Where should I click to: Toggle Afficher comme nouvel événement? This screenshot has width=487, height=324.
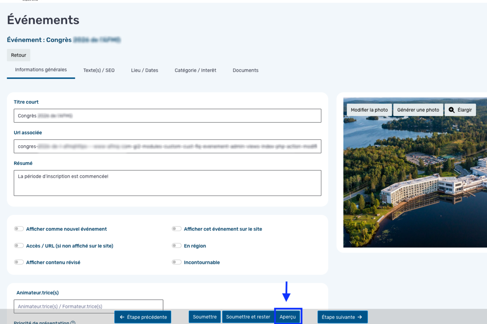click(19, 229)
